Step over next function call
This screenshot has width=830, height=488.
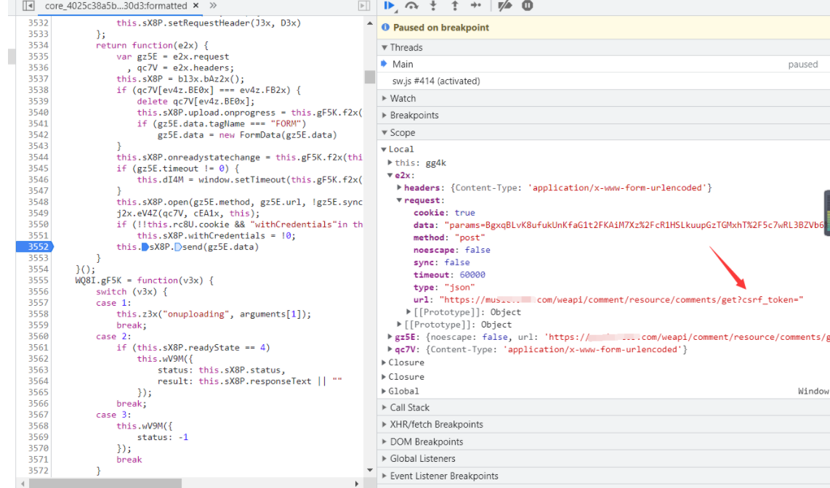point(411,6)
